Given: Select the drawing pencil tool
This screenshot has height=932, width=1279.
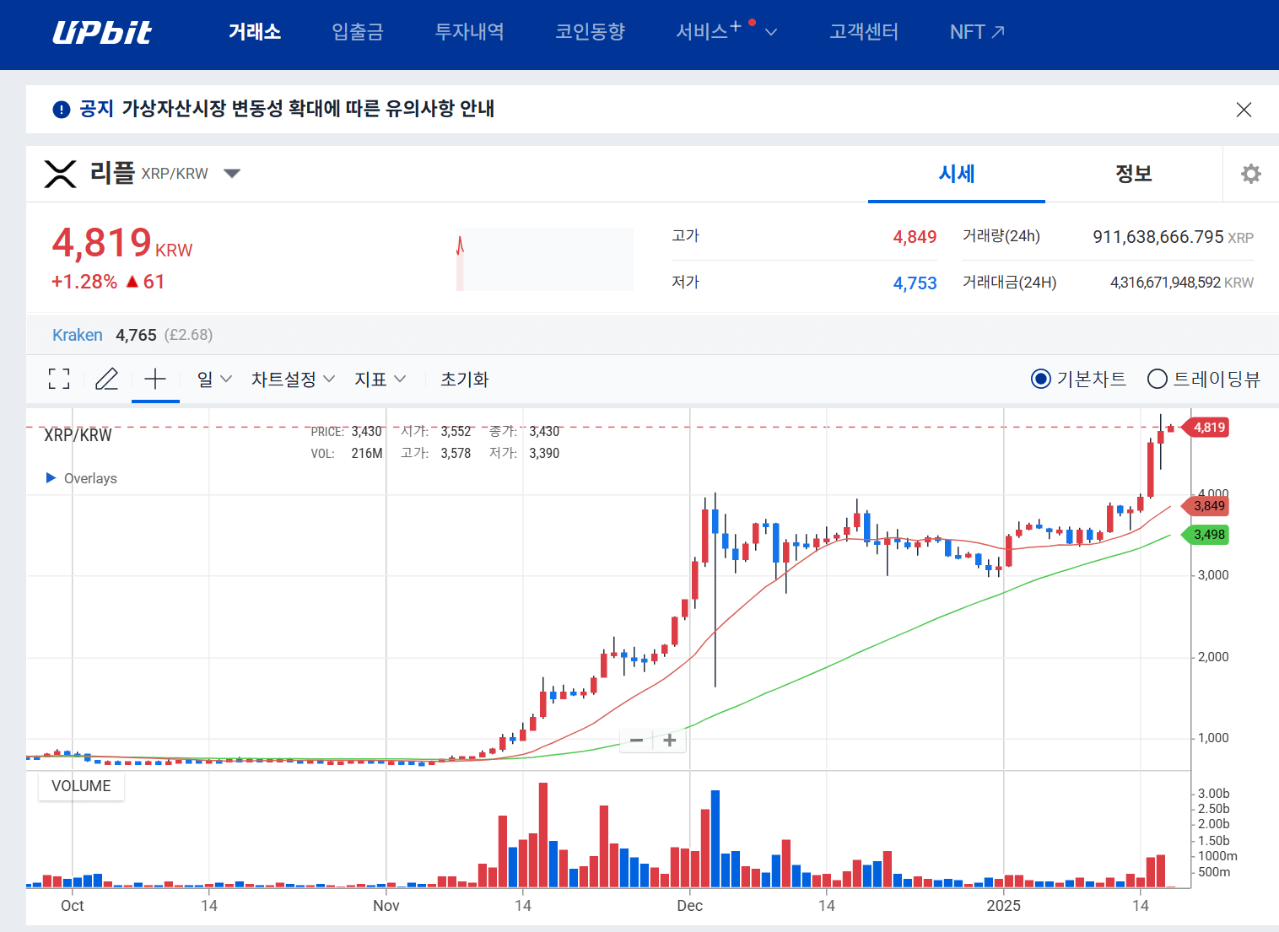Looking at the screenshot, I should pos(106,379).
